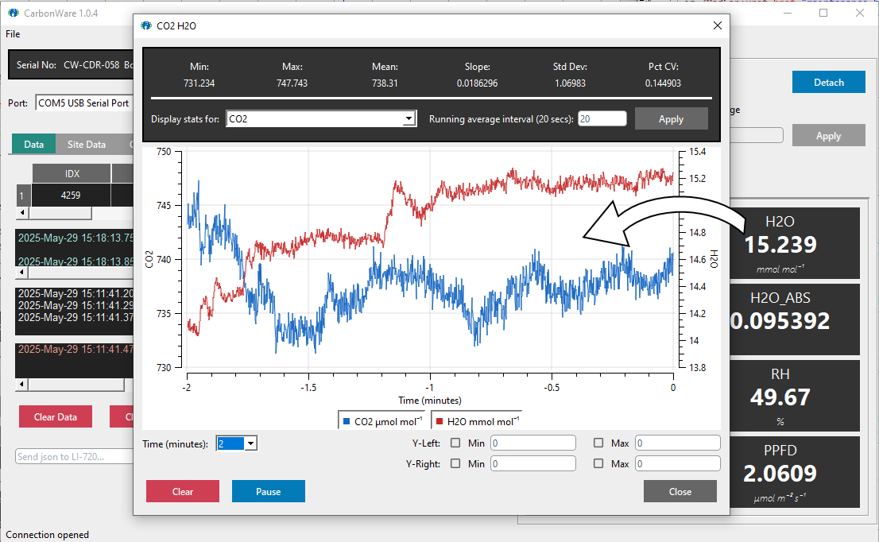The image size is (879, 542).
Task: Toggle the H2O mmol mol legend series
Action: (x=477, y=421)
